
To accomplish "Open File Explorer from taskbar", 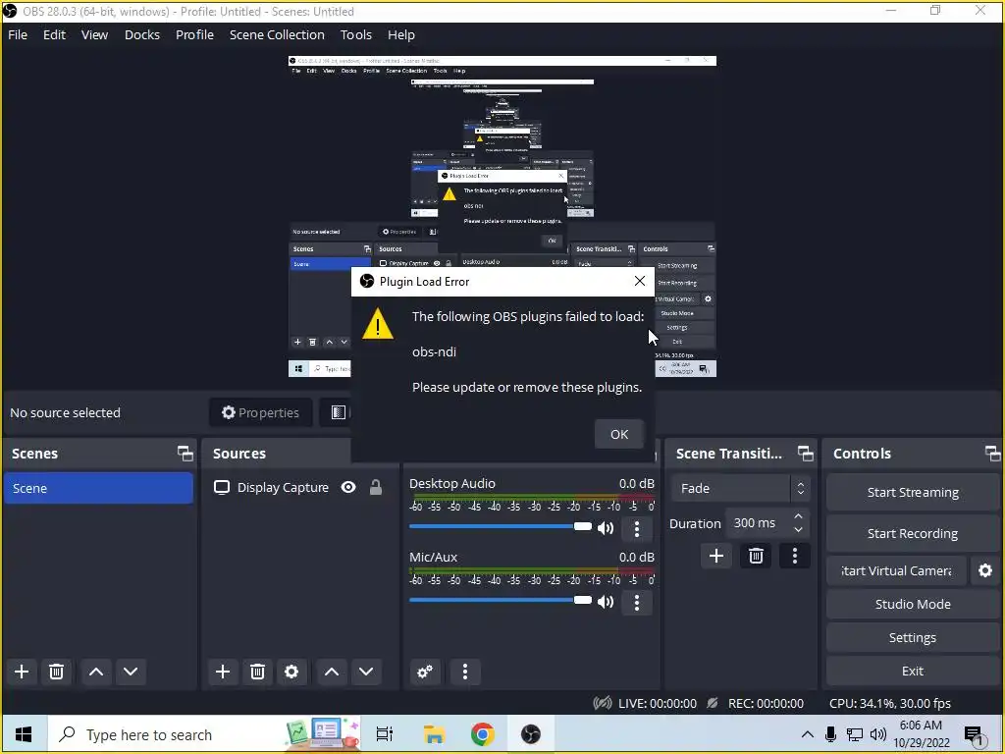I will tap(434, 734).
